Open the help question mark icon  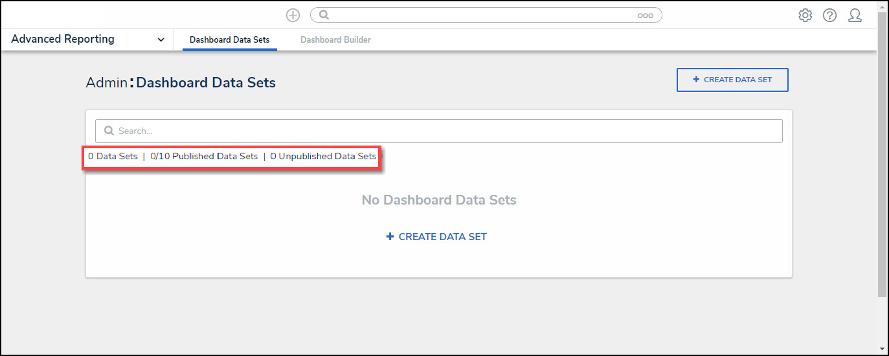pos(829,15)
